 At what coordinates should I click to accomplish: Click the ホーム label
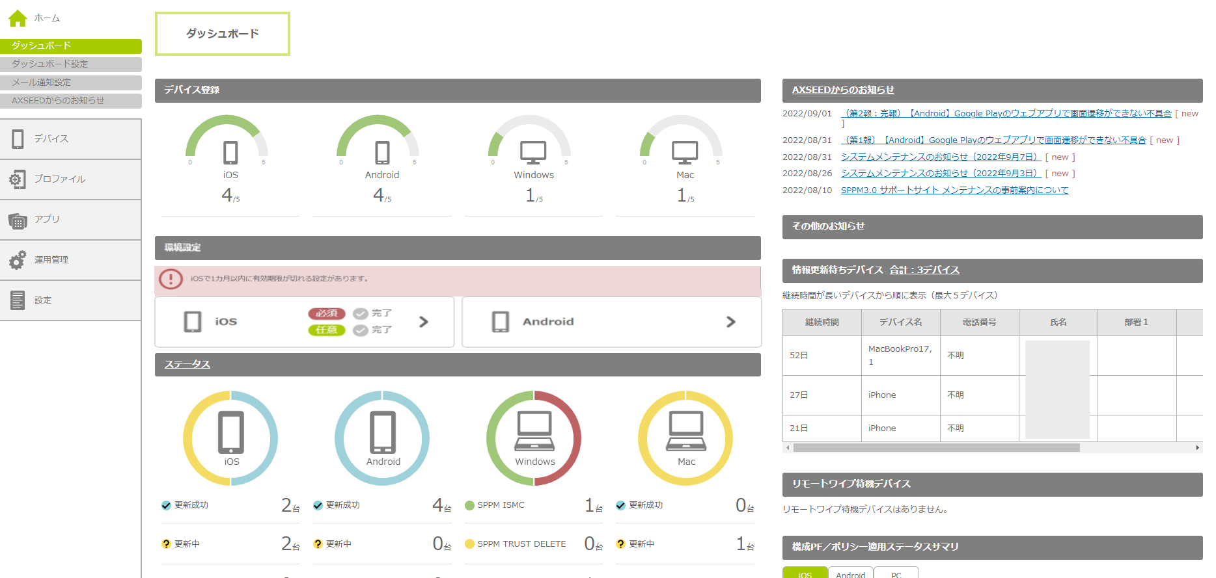47,18
